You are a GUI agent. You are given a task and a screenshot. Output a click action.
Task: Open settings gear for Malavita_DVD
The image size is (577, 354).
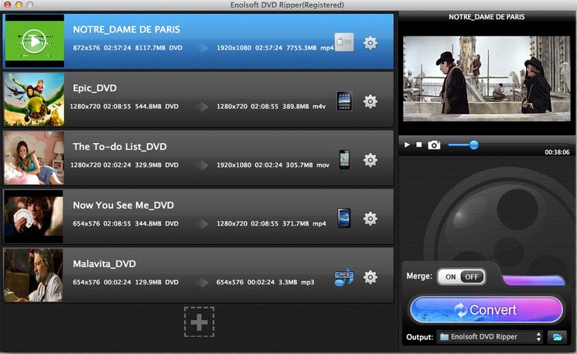370,277
